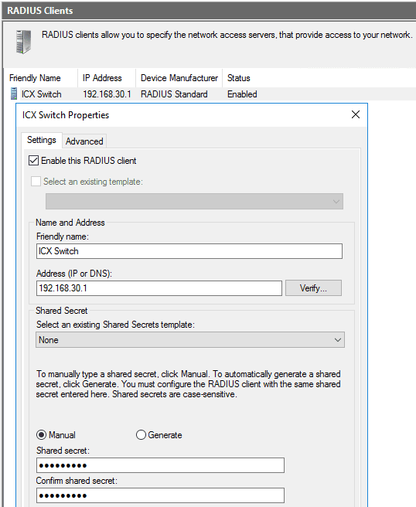
Task: Sort by Friendly Name column header
Action: point(41,78)
